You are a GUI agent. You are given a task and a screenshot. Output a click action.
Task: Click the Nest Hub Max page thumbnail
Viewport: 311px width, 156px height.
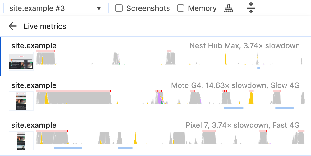(x=21, y=61)
